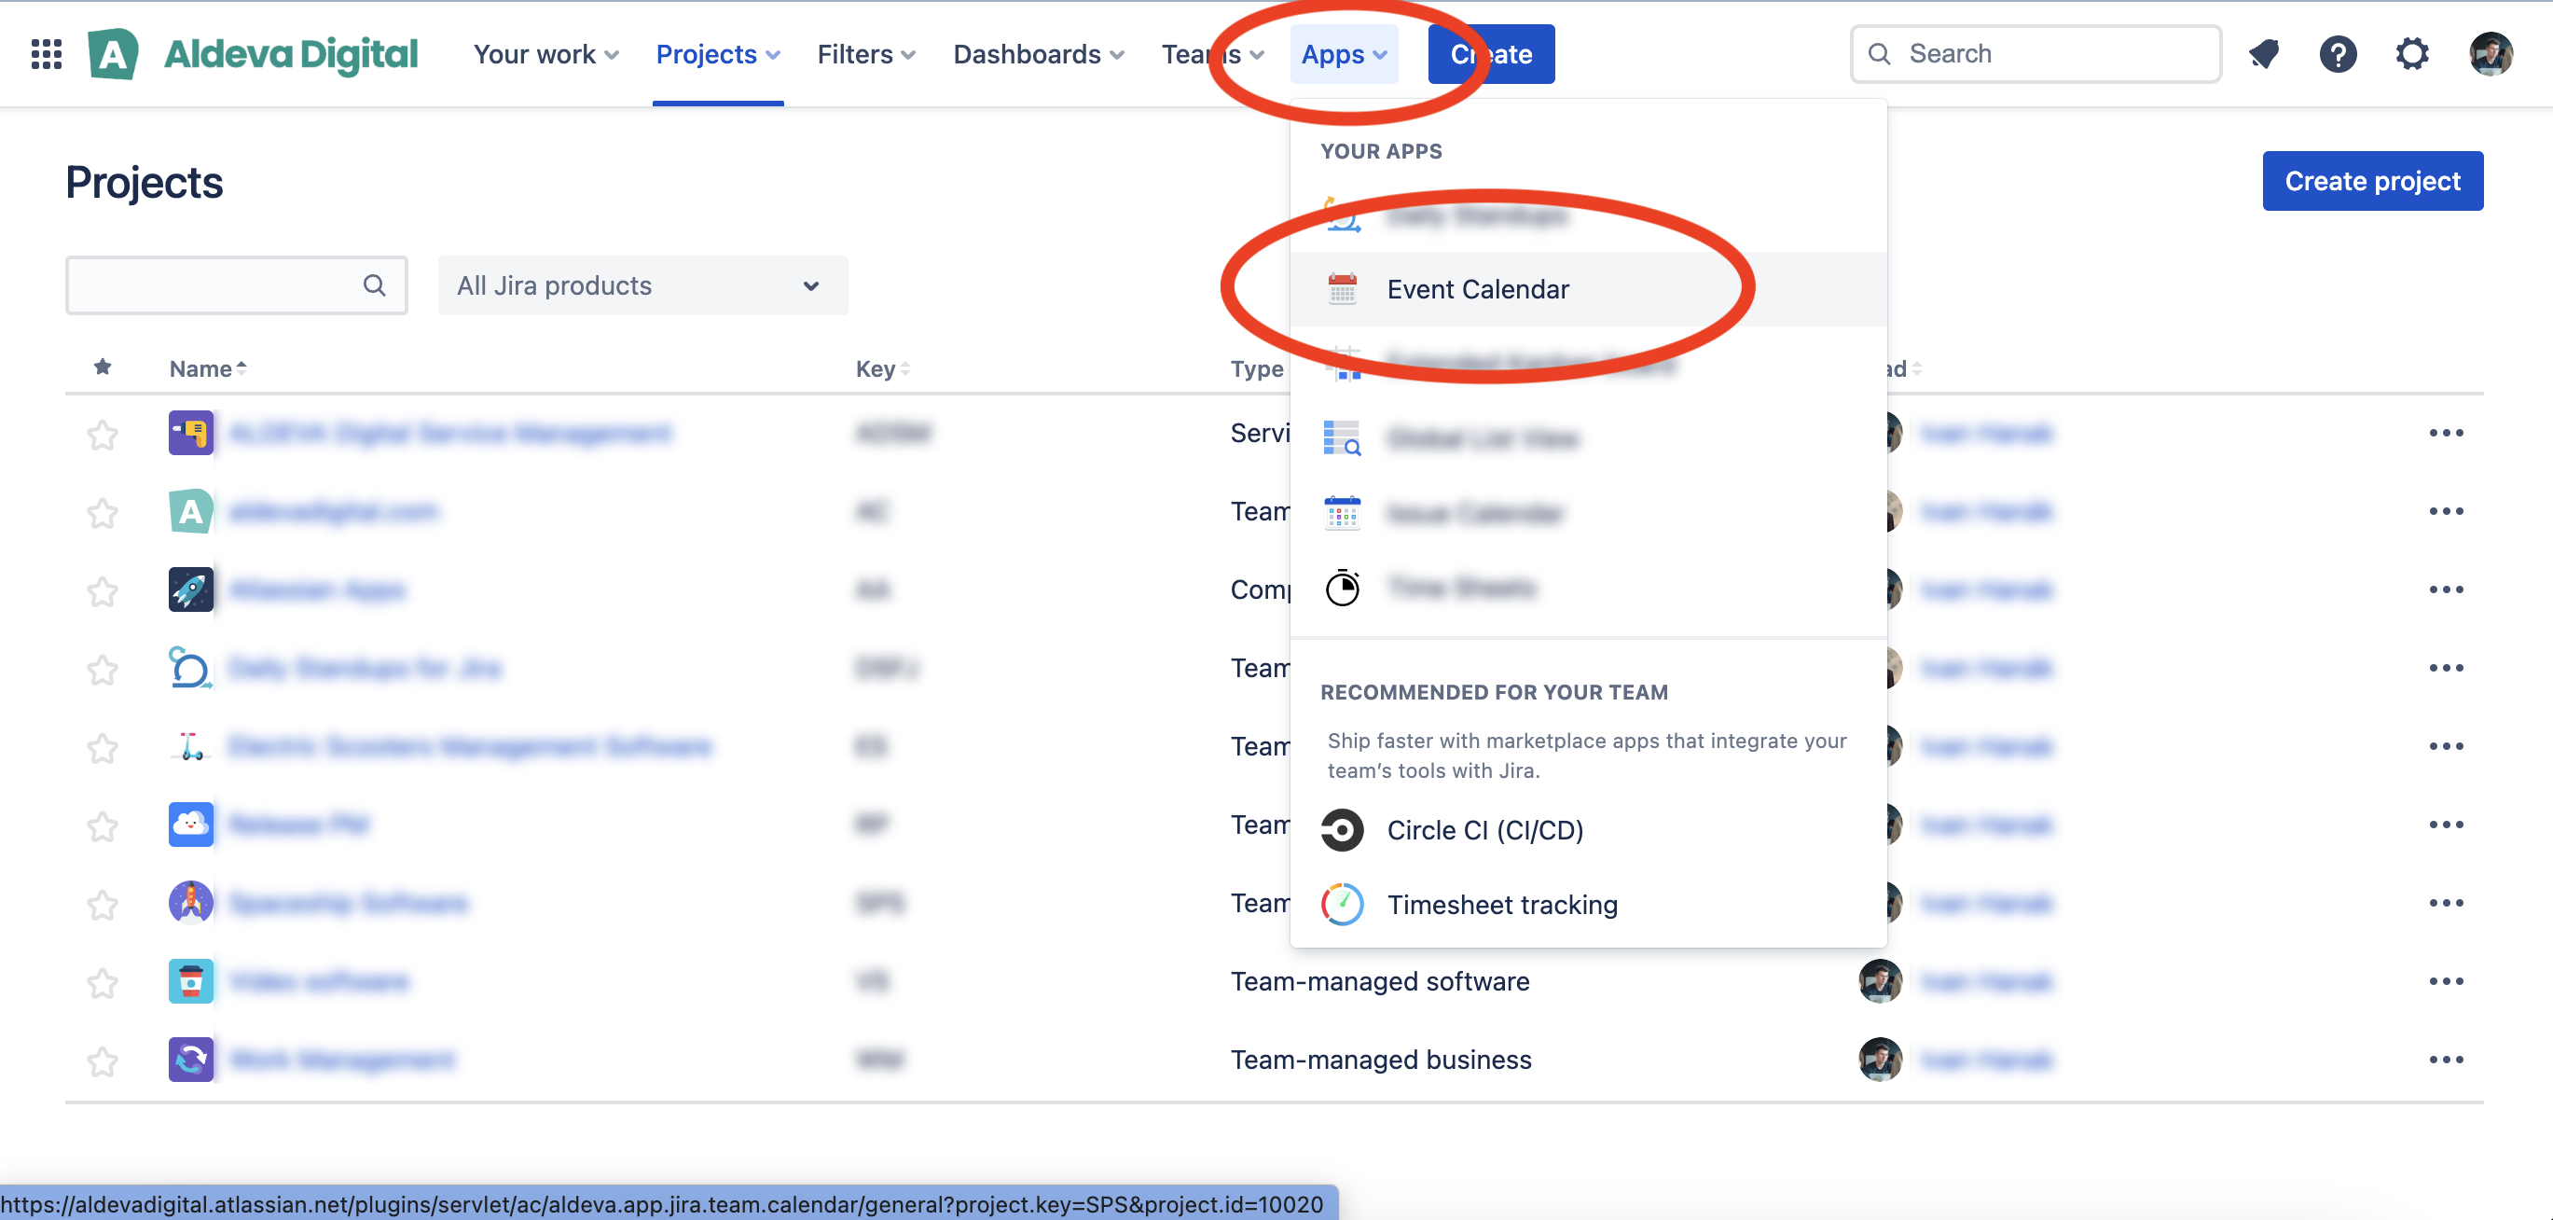Open the user profile avatar
The image size is (2553, 1220).
(x=2491, y=54)
